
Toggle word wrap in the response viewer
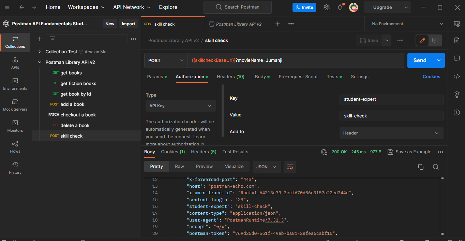(290, 167)
